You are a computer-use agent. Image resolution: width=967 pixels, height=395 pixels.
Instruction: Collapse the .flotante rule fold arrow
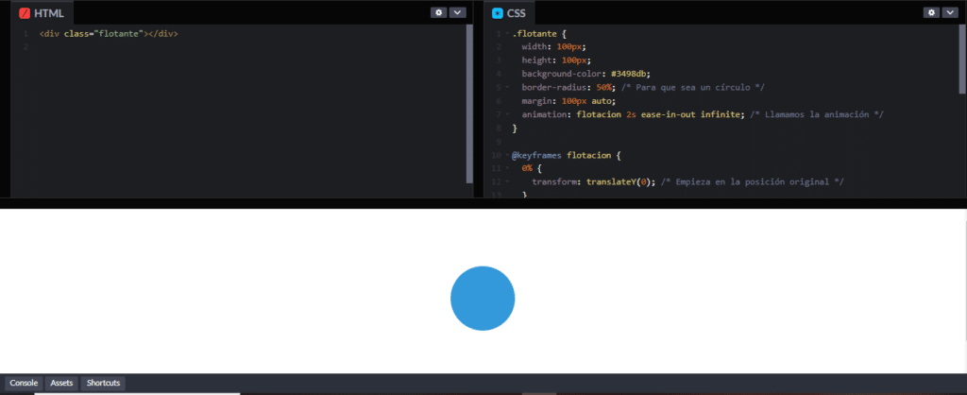pos(507,34)
